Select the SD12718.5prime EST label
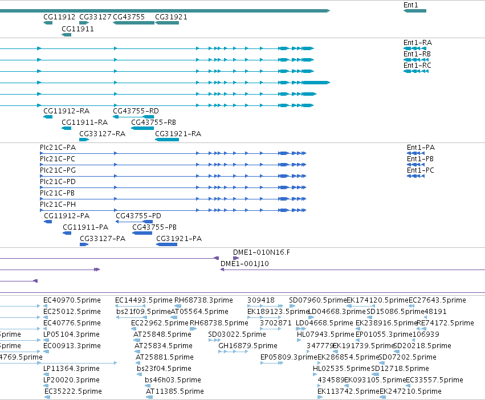The image size is (485, 400). pos(400,369)
